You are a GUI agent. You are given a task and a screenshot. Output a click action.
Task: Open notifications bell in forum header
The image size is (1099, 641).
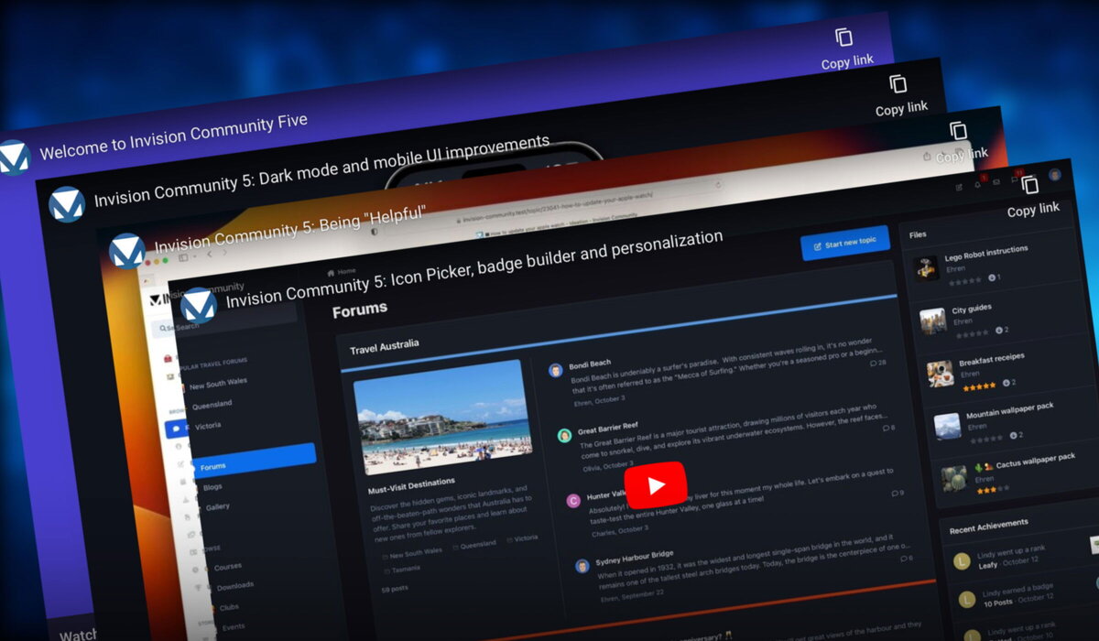(979, 183)
